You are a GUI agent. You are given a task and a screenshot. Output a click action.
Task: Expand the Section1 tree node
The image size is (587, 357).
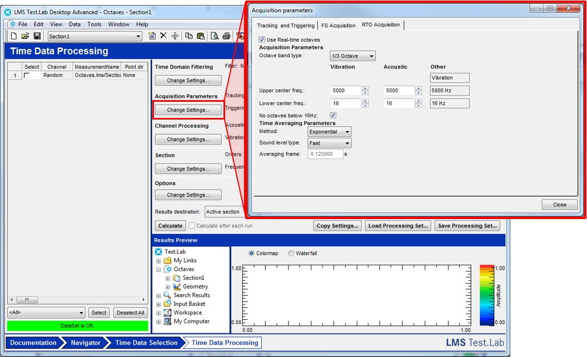(168, 279)
